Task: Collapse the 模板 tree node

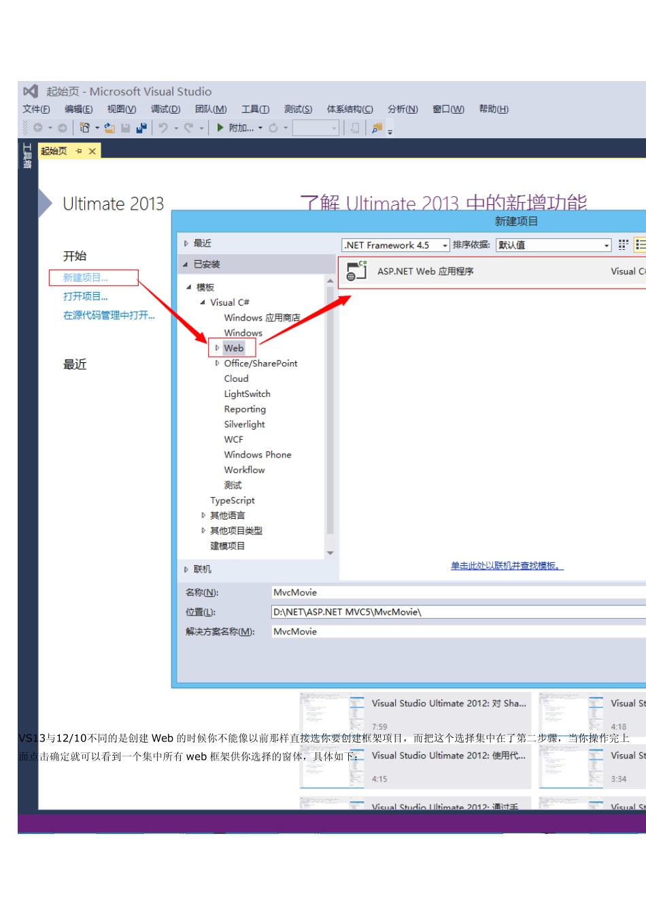Action: coord(189,287)
